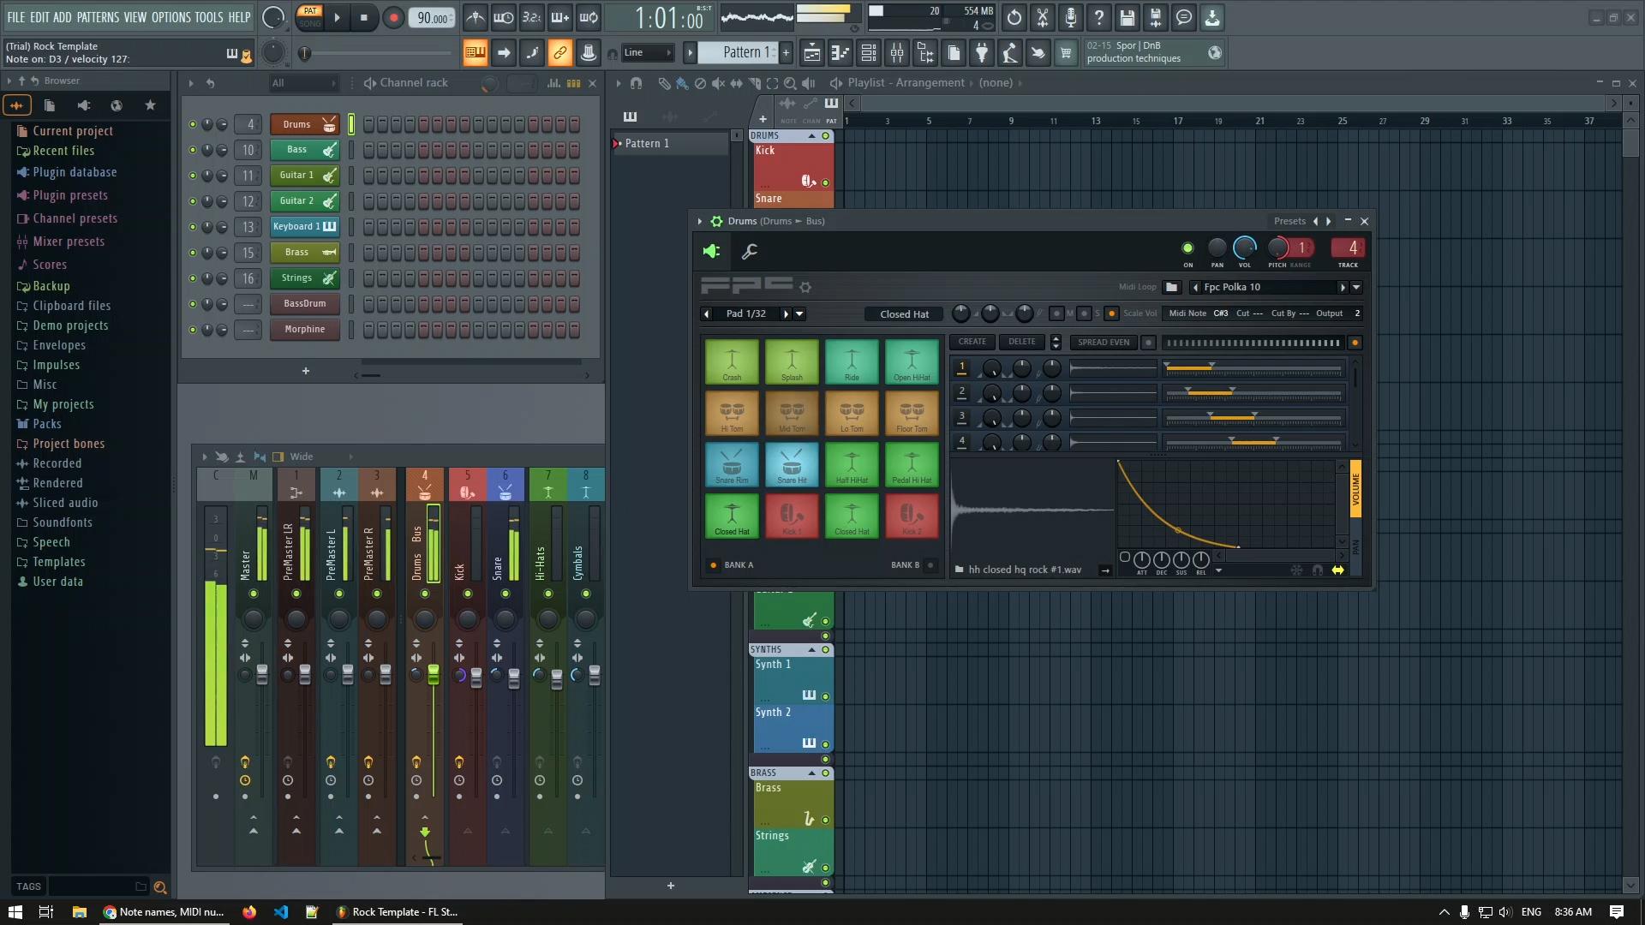Click the Crash pad in FPC
Screen dimensions: 1645x925
[732, 361]
